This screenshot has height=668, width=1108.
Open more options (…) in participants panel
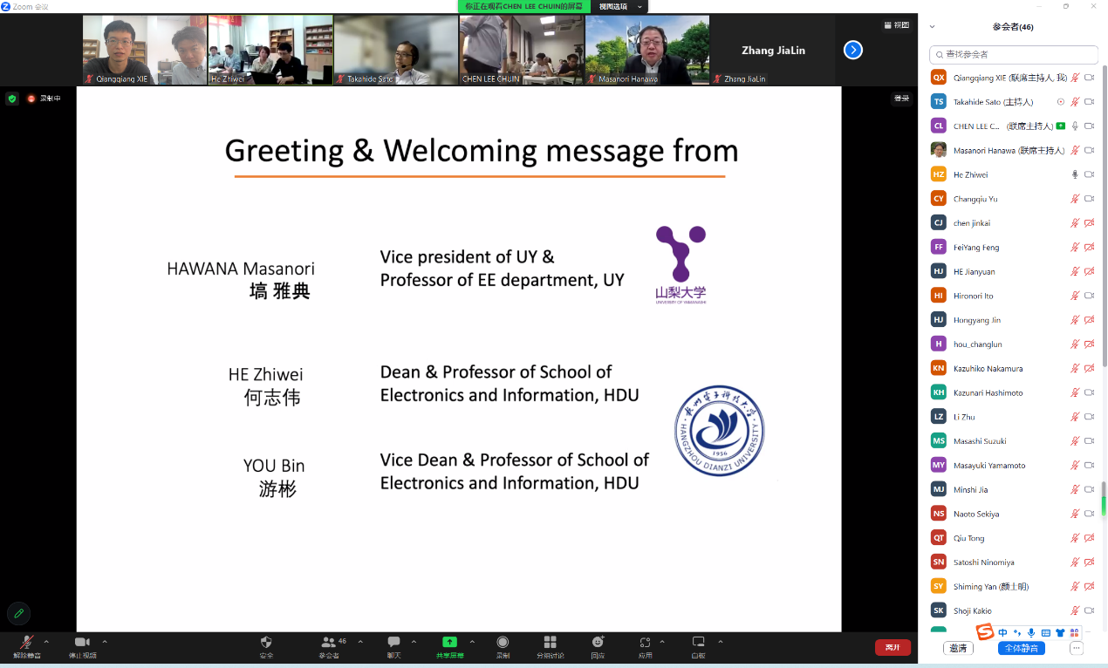tap(1077, 648)
